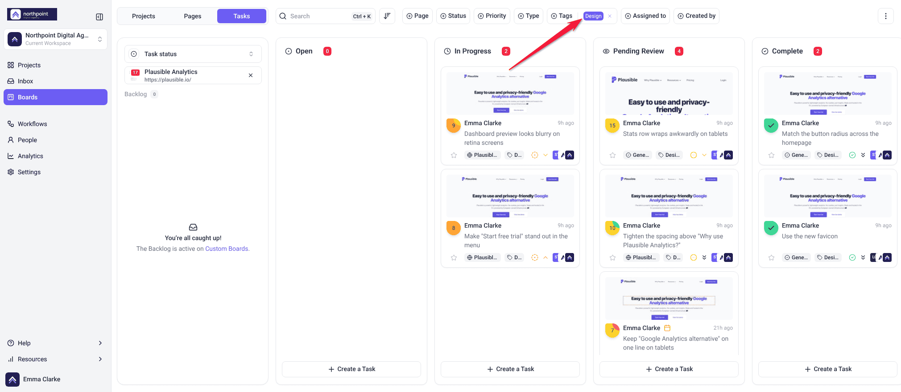Open Emma Clarke profile at sidebar bottom
Viewport: 901px width, 392px height.
[55, 380]
